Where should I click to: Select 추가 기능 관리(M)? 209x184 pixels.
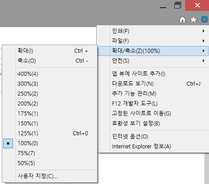click(153, 94)
